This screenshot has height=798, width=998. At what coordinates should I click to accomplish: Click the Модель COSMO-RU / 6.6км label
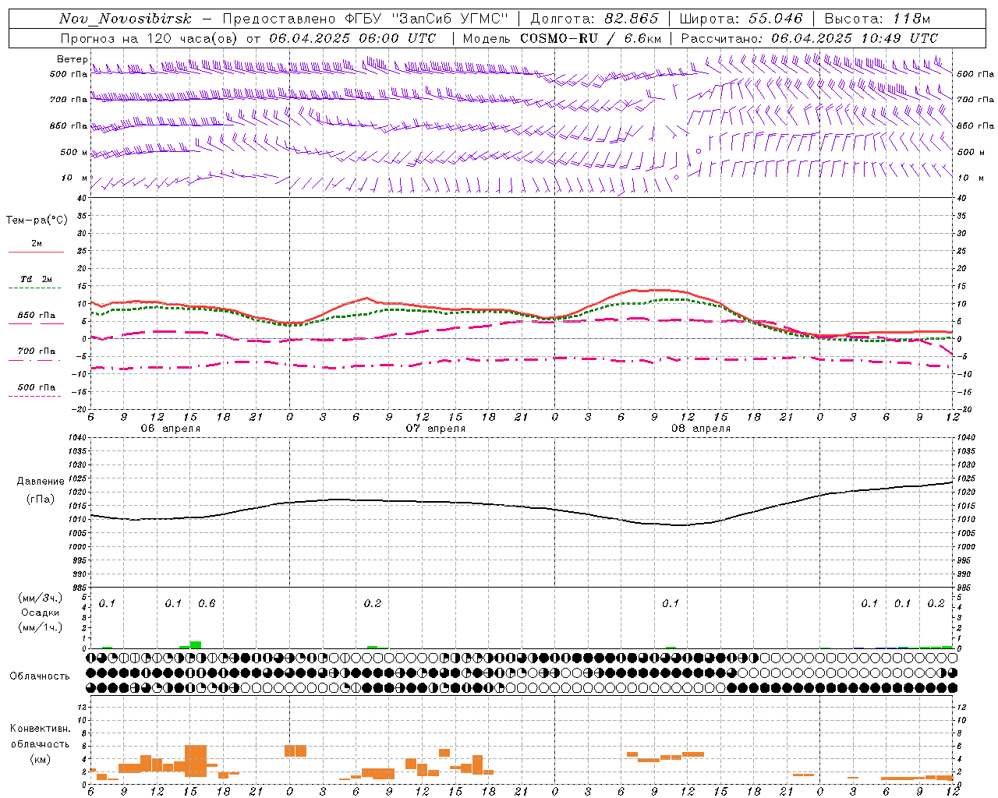pyautogui.click(x=562, y=38)
